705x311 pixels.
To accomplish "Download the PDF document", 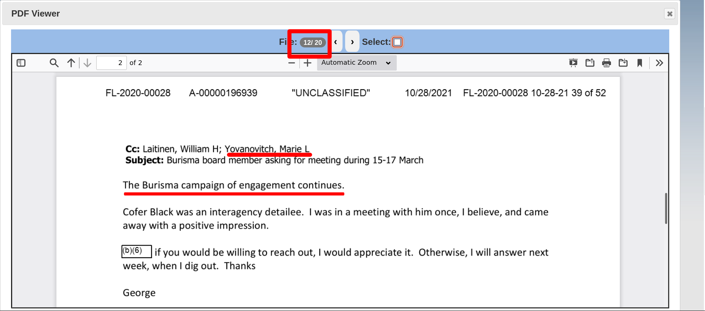I will (x=623, y=63).
